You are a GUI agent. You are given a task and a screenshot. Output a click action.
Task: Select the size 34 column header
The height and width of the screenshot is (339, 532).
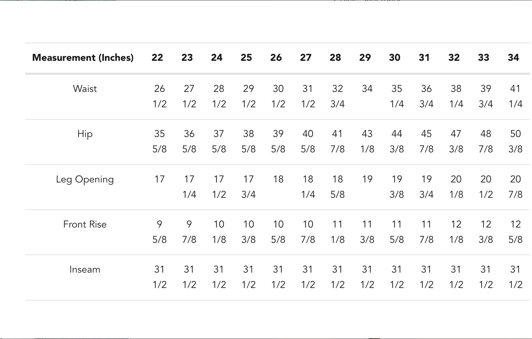pos(513,58)
